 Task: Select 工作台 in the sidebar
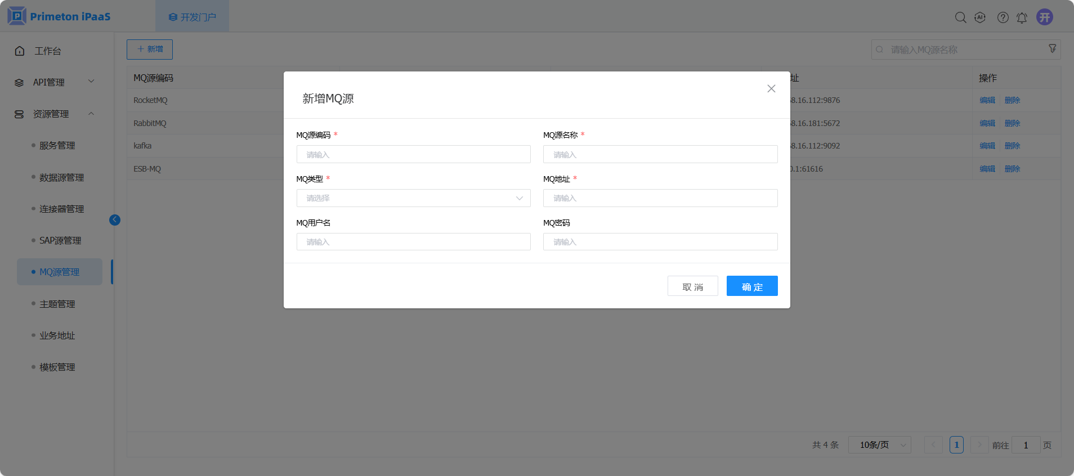pos(47,51)
